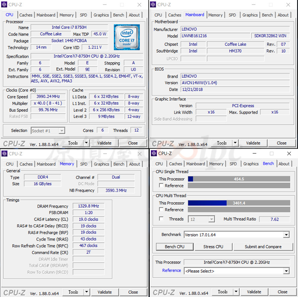Click the multi thread This Processor score bar 3461.4
This screenshot has width=298, height=297.
[x=239, y=203]
